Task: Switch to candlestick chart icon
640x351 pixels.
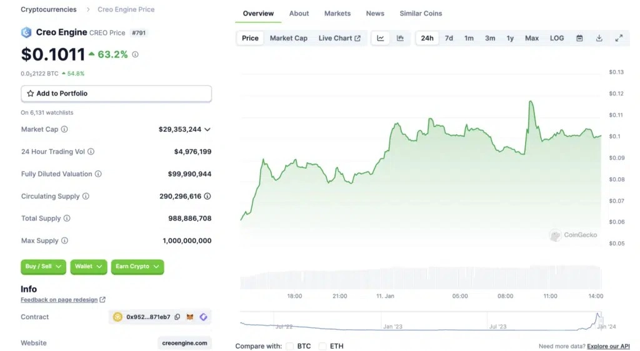Action: point(400,38)
